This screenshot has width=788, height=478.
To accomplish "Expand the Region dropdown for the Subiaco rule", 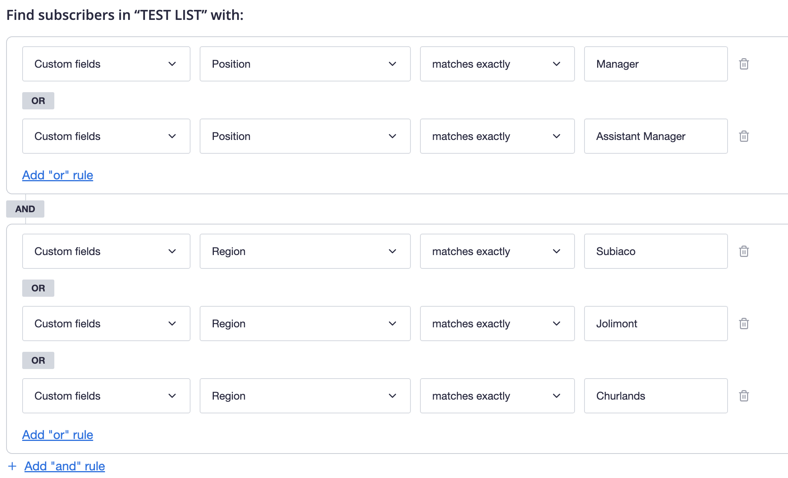I will 305,251.
